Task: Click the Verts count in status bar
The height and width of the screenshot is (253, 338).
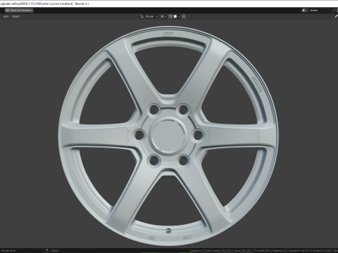Action: point(223,251)
